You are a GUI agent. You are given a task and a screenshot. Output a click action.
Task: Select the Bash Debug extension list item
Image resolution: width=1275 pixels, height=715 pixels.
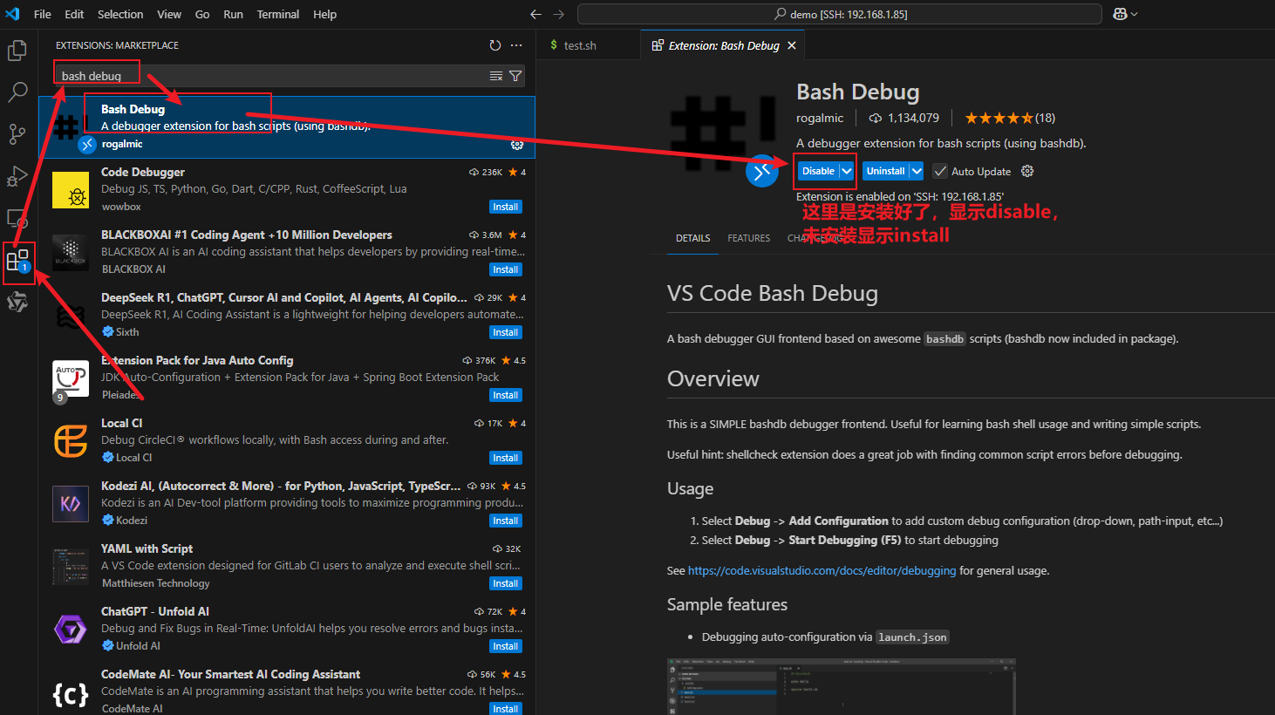coord(287,126)
